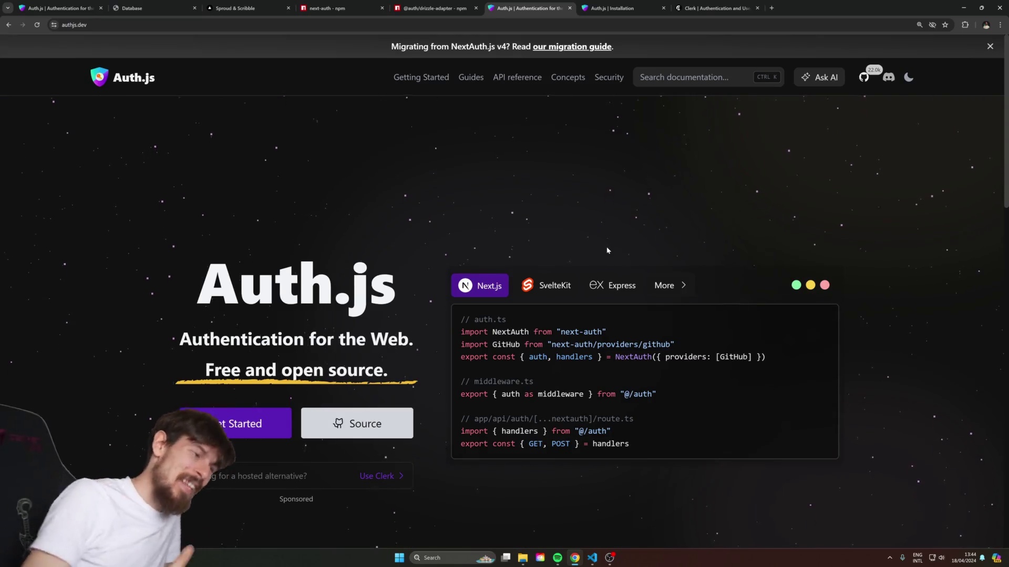View site information icon in address bar

point(54,25)
